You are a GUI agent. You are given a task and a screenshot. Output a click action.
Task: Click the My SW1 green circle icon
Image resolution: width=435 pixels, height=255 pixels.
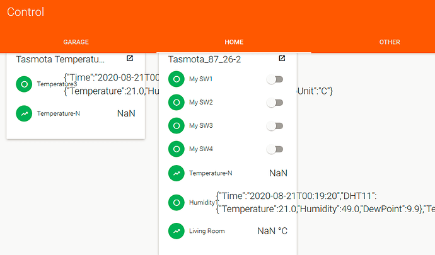pos(177,79)
